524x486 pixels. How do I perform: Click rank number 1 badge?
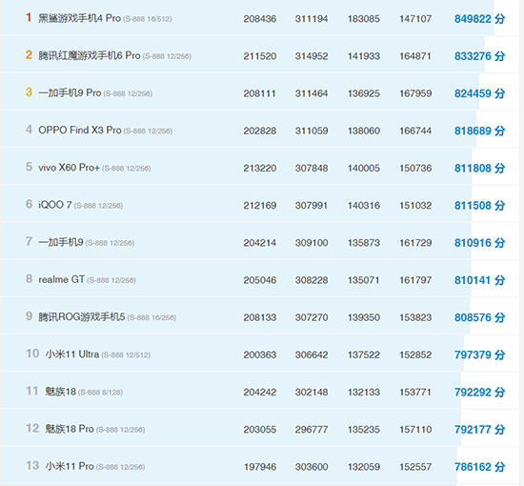(x=29, y=17)
